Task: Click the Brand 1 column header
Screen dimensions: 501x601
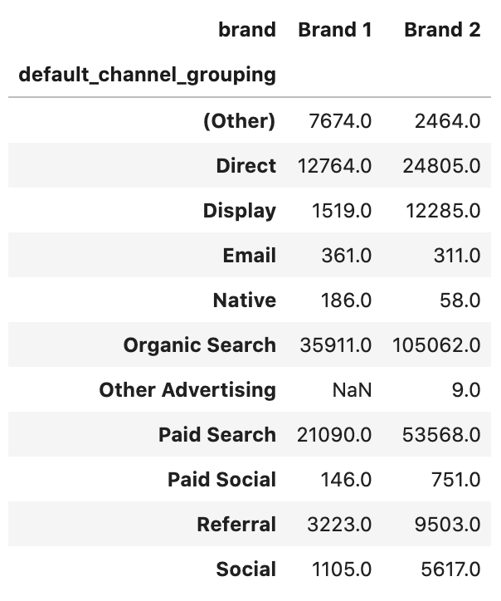Action: (334, 30)
